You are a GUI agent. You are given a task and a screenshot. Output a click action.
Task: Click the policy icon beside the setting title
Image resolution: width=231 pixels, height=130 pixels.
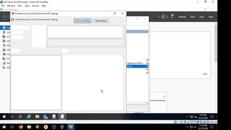pyautogui.click(x=13, y=20)
